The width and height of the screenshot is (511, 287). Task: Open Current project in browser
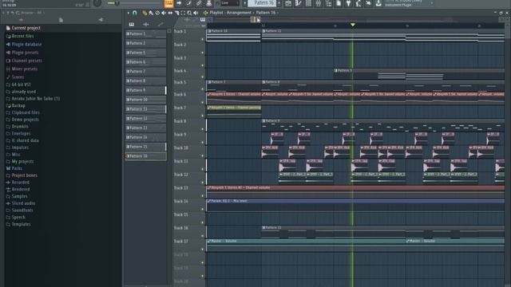pos(26,28)
